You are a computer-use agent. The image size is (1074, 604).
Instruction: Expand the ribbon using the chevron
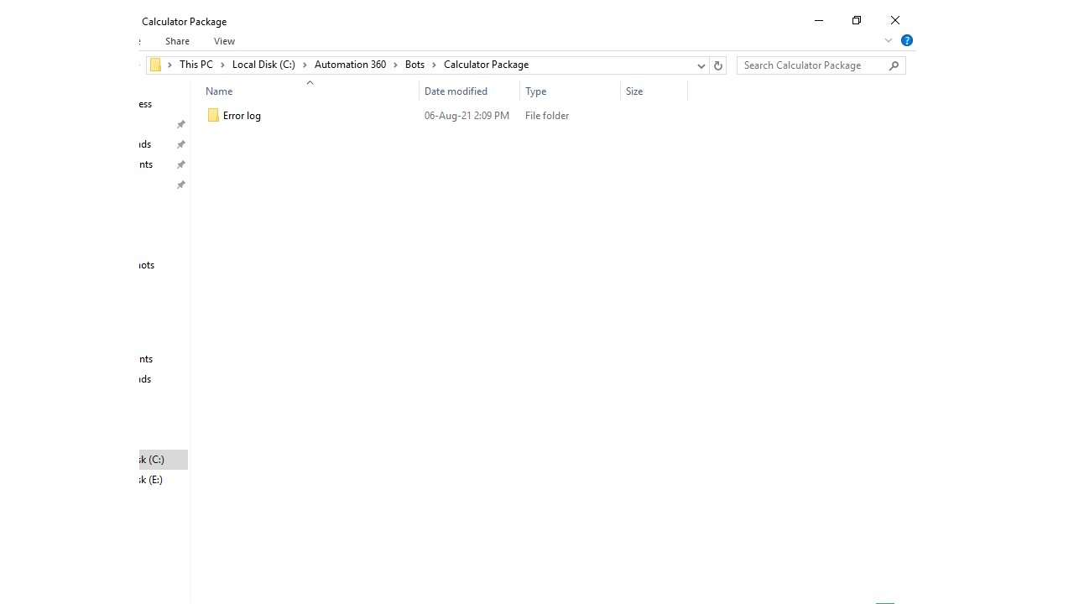[889, 40]
